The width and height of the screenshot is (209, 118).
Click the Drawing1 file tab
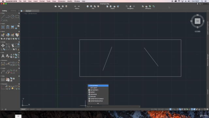[32, 11]
